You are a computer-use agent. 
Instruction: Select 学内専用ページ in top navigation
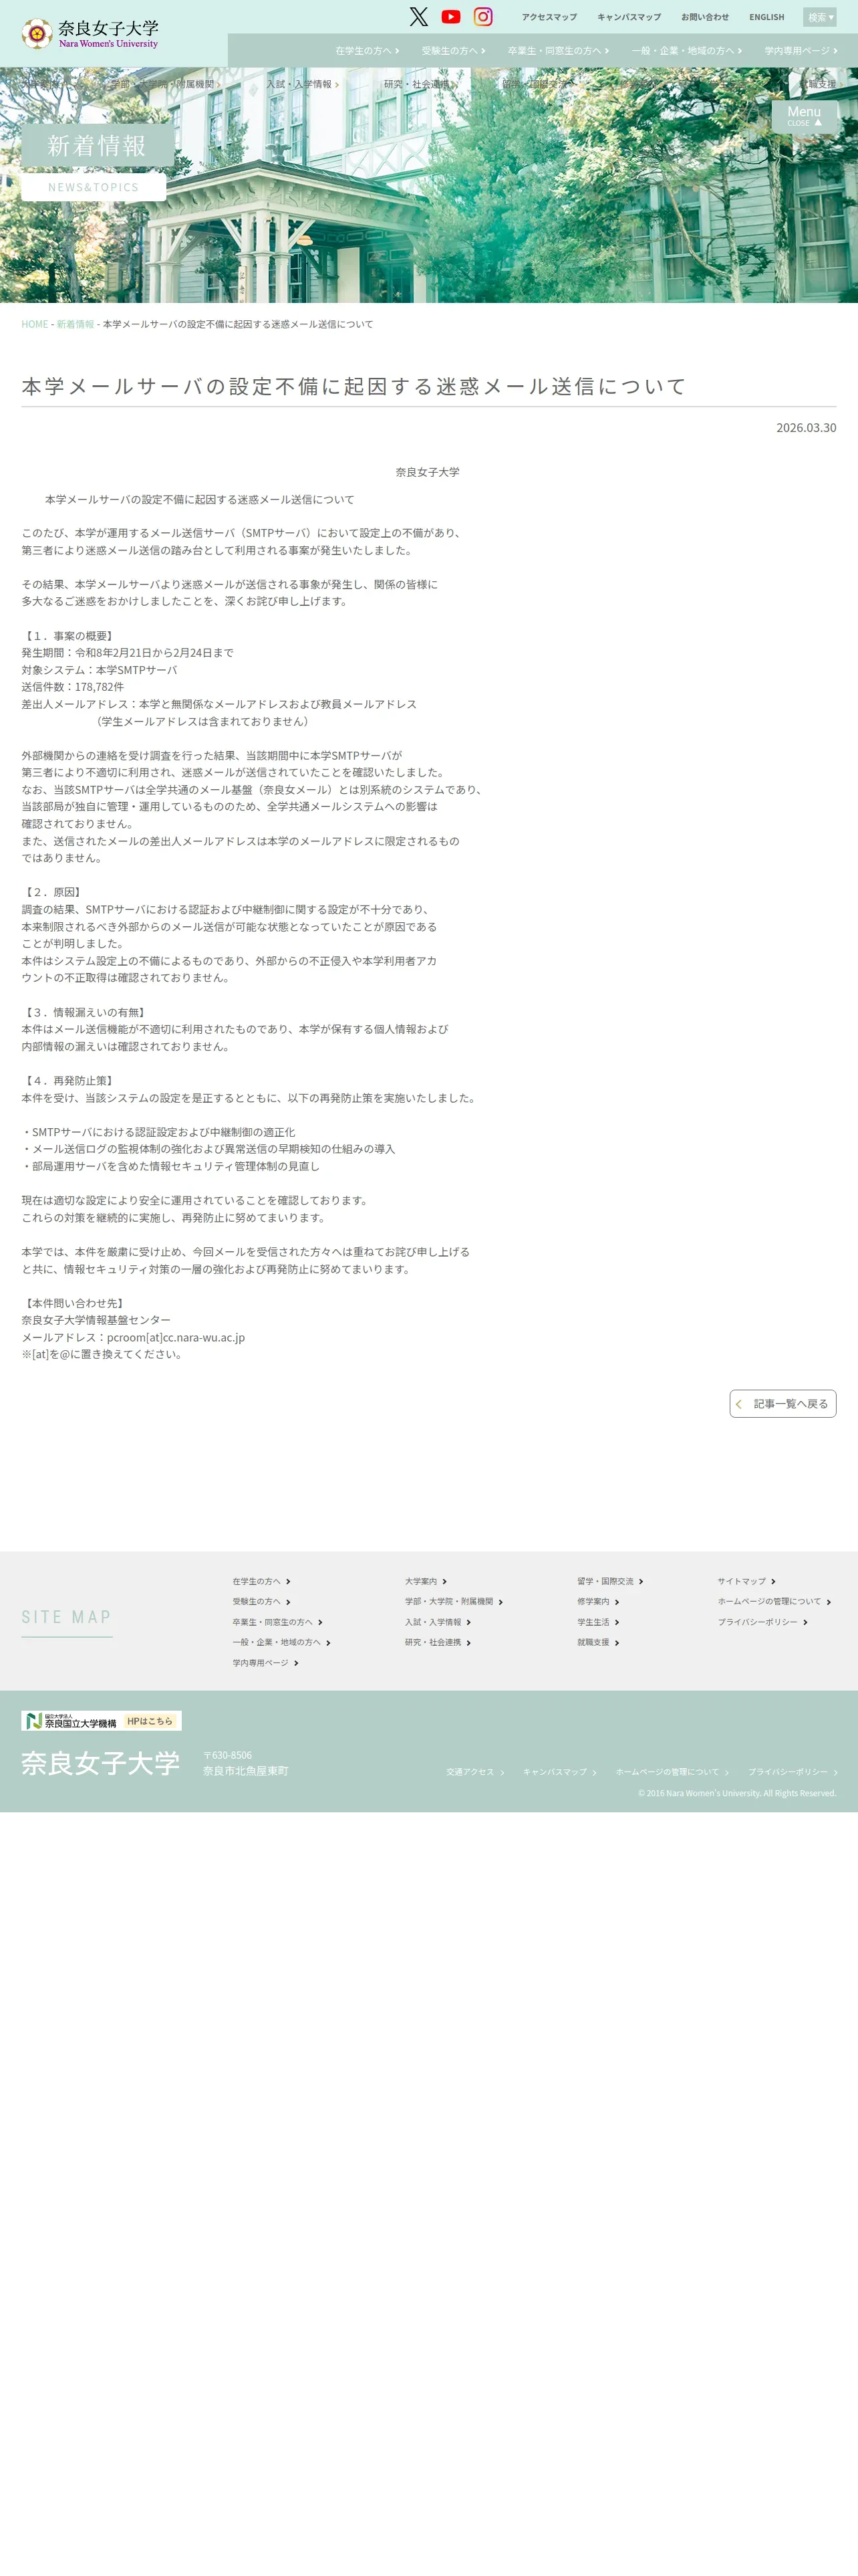coord(801,51)
